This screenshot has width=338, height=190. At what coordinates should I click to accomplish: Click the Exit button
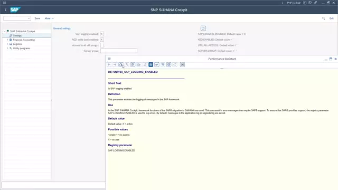click(x=332, y=18)
